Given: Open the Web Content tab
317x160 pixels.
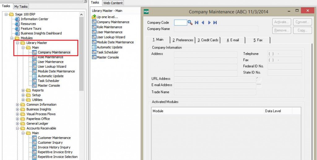Looking at the screenshot, I should pyautogui.click(x=113, y=3).
